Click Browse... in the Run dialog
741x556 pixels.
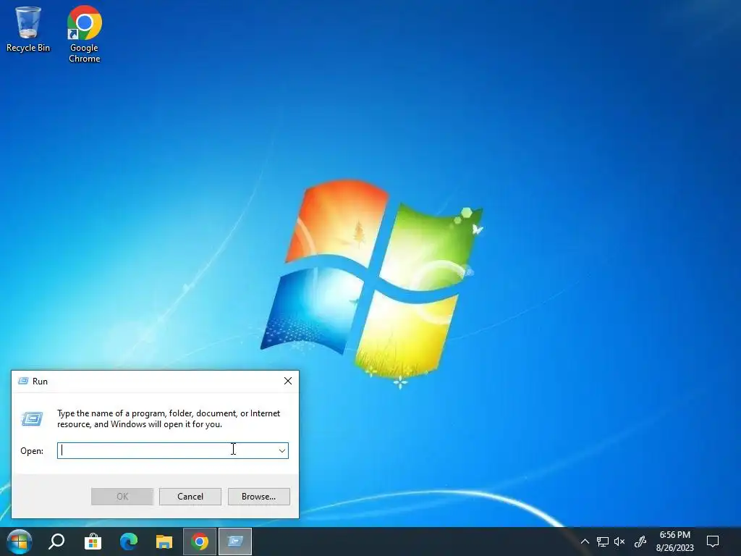pyautogui.click(x=258, y=497)
